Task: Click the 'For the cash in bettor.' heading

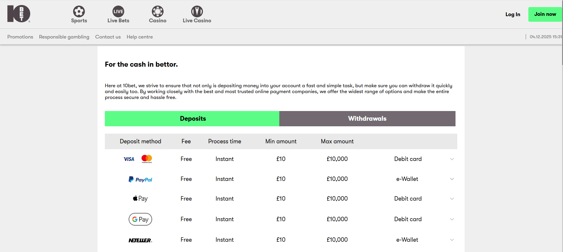Action: [x=141, y=64]
